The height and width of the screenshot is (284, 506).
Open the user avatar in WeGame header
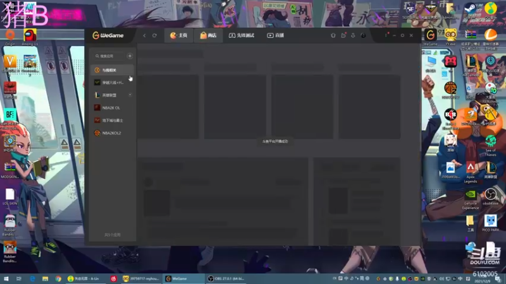tap(363, 35)
